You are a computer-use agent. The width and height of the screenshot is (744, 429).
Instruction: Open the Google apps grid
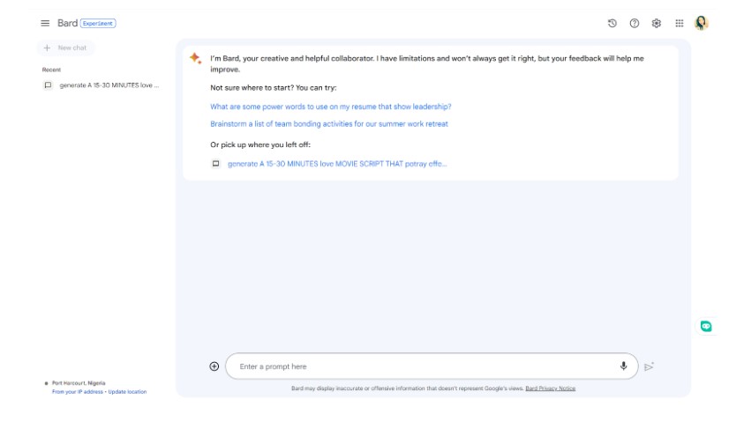[679, 23]
